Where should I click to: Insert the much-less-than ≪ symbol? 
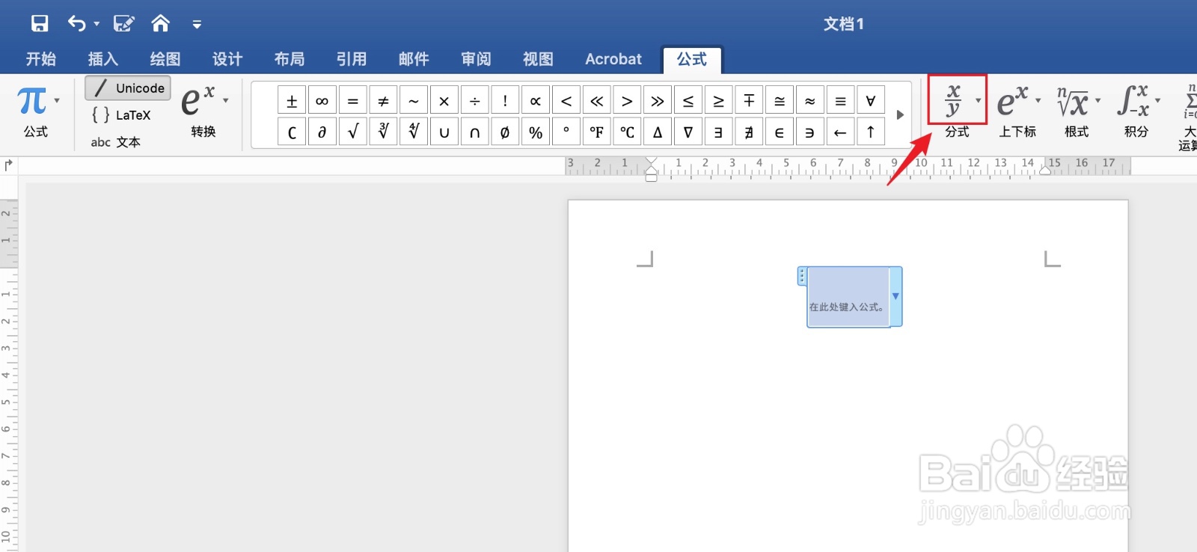click(596, 100)
